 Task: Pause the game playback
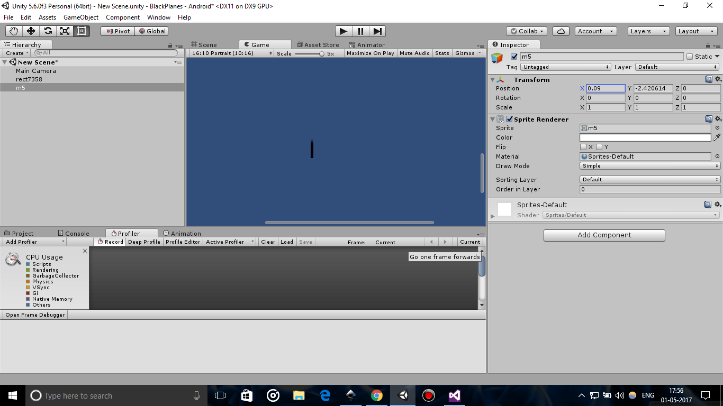click(x=360, y=31)
